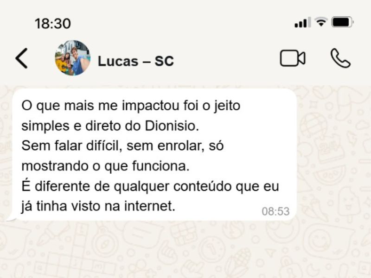Tap the battery indicator icon
Screen dimensions: 371x278
[x=342, y=22]
